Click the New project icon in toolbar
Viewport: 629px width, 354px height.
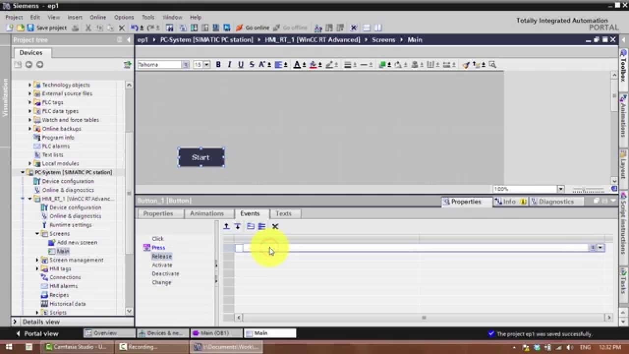point(10,28)
